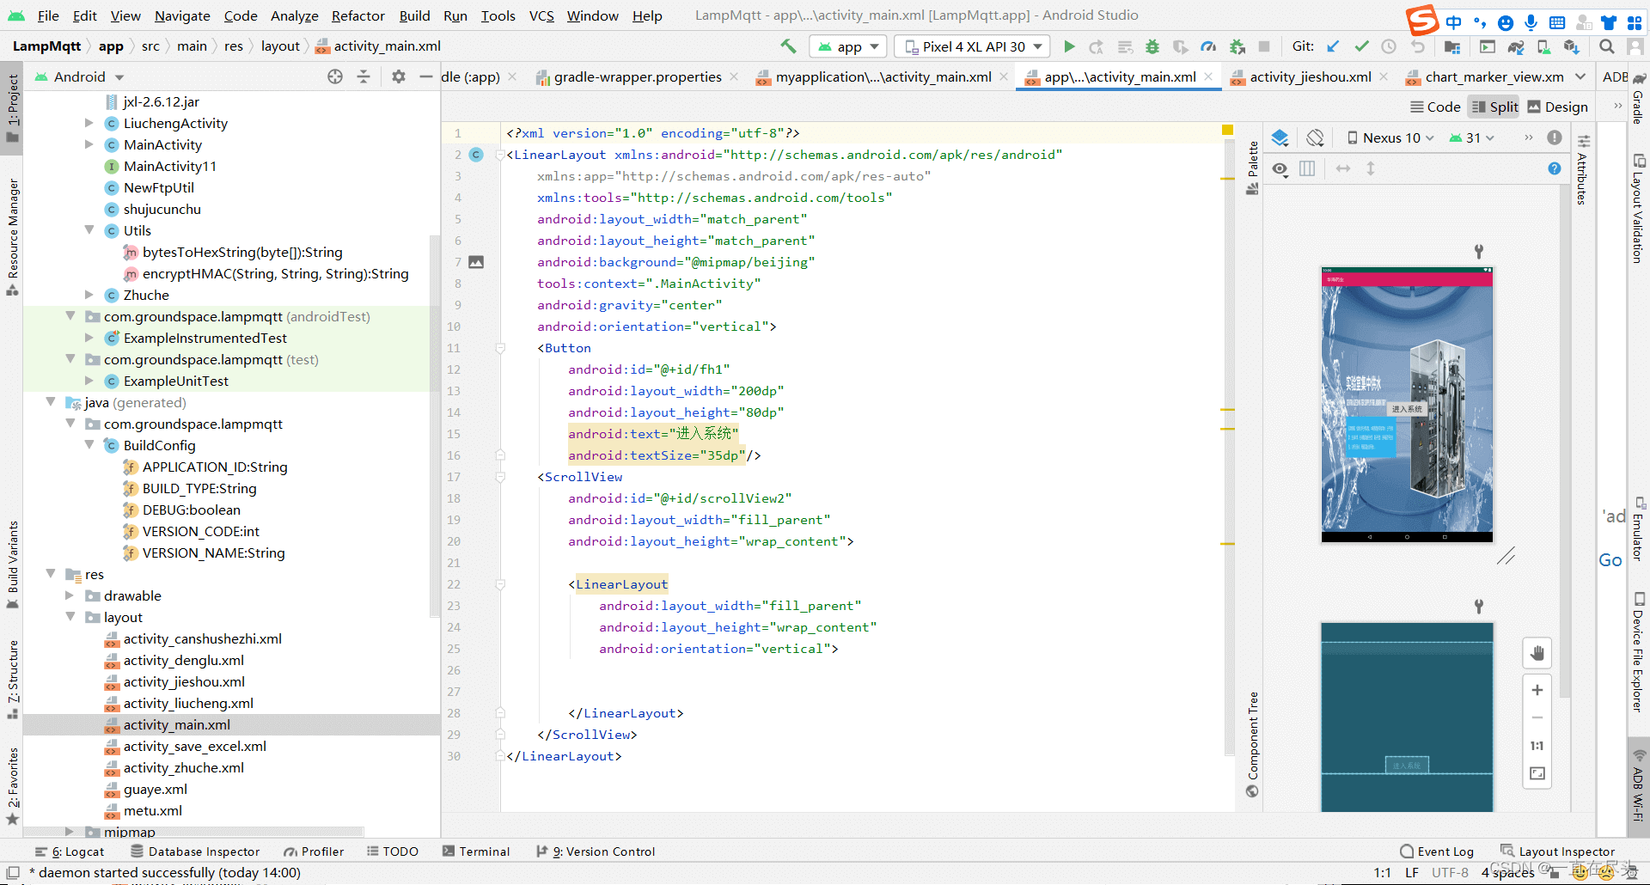Open the Database Inspector window
The width and height of the screenshot is (1650, 885).
195,851
